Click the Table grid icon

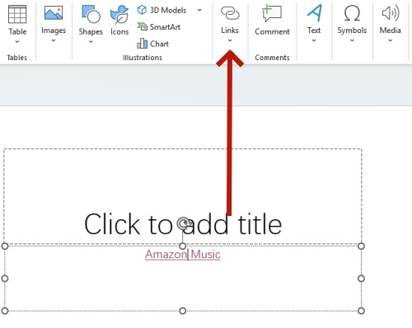pyautogui.click(x=17, y=14)
